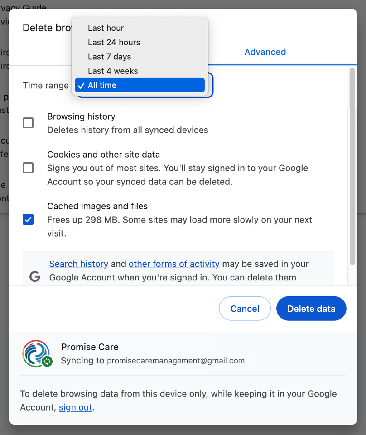
Task: Open the Search history link
Action: pyautogui.click(x=79, y=264)
